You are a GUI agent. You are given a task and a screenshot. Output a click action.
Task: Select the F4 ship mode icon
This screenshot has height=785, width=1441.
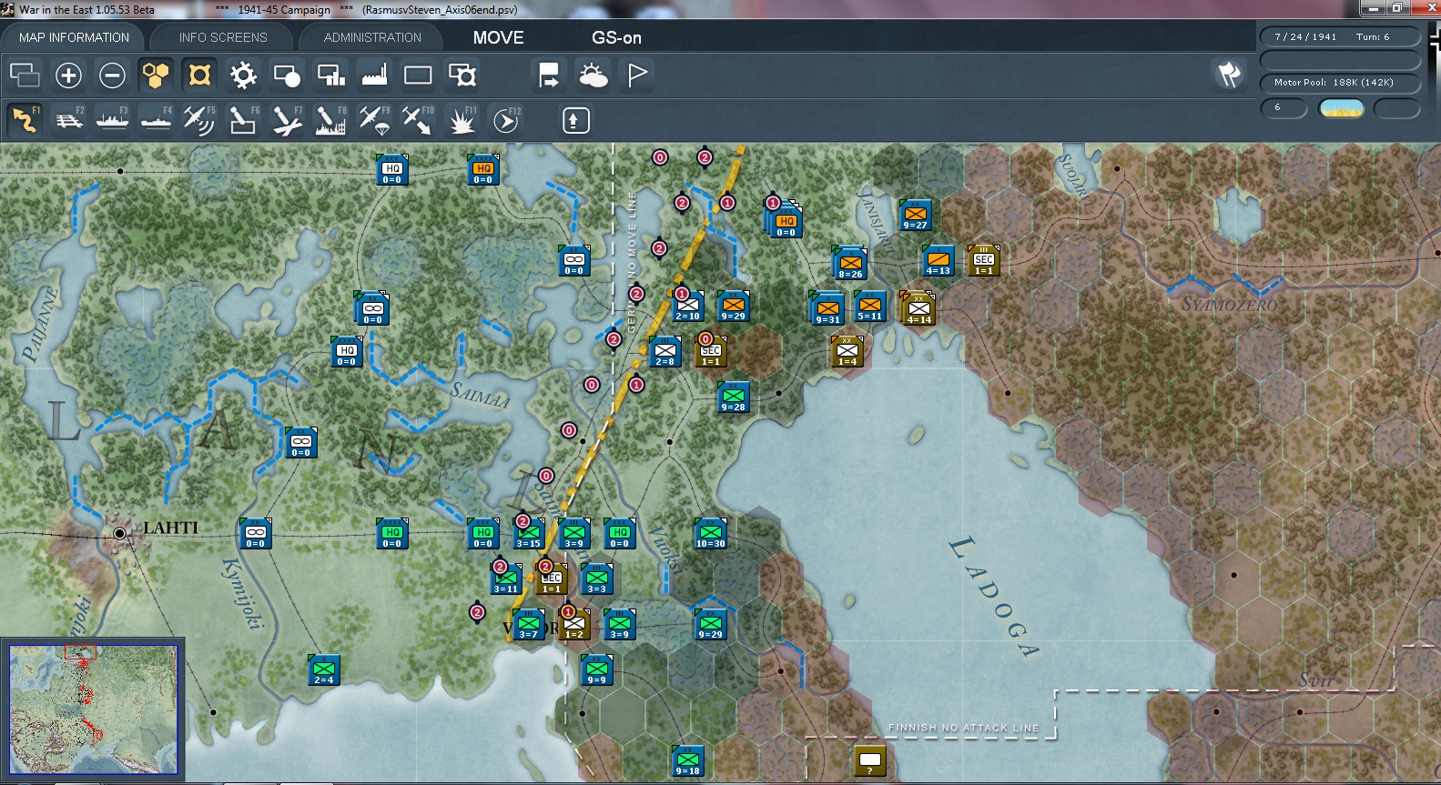tap(156, 120)
